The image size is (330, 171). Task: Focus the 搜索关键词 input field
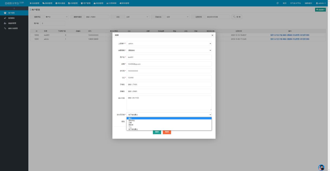[97, 17]
